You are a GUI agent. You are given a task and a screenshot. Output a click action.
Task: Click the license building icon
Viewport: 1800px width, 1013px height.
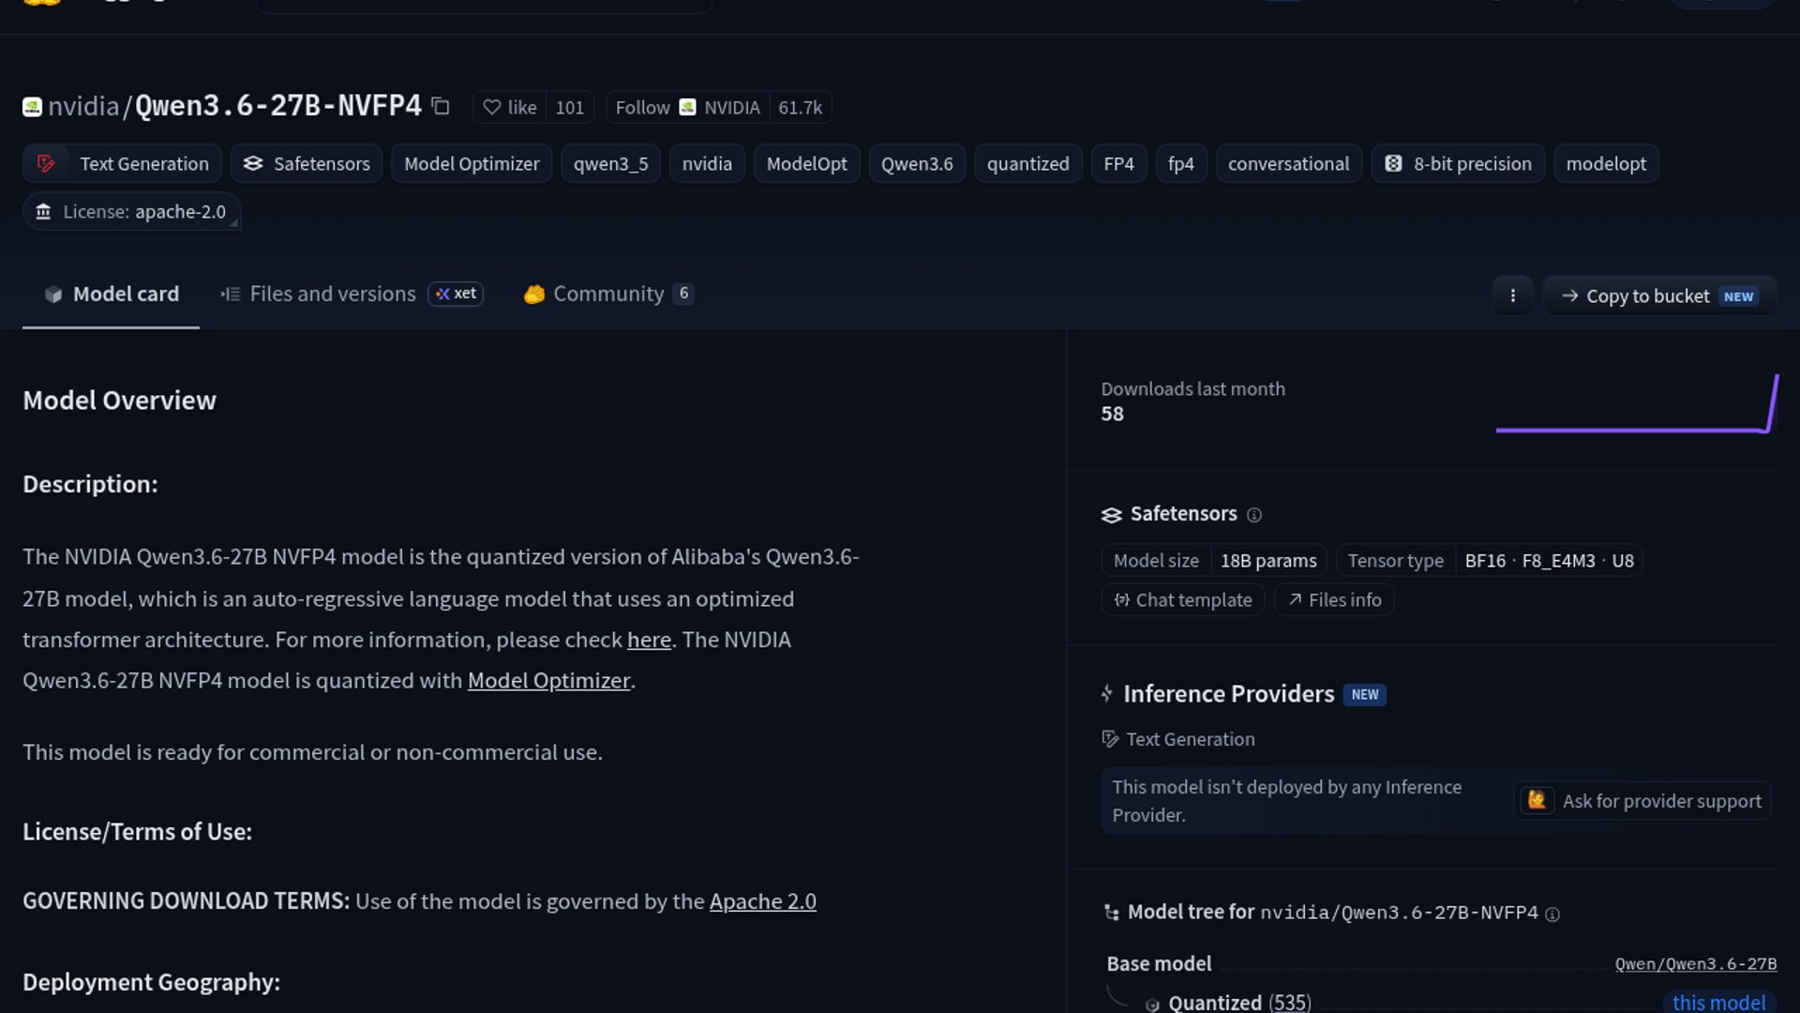(43, 212)
